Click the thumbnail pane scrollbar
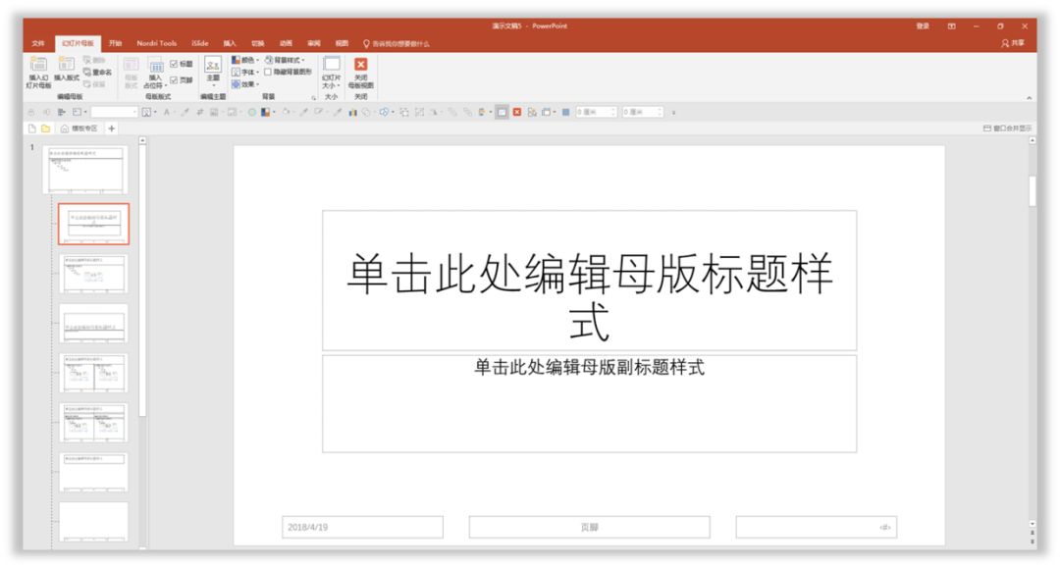Viewport: 1060px width, 568px height. tap(142, 281)
